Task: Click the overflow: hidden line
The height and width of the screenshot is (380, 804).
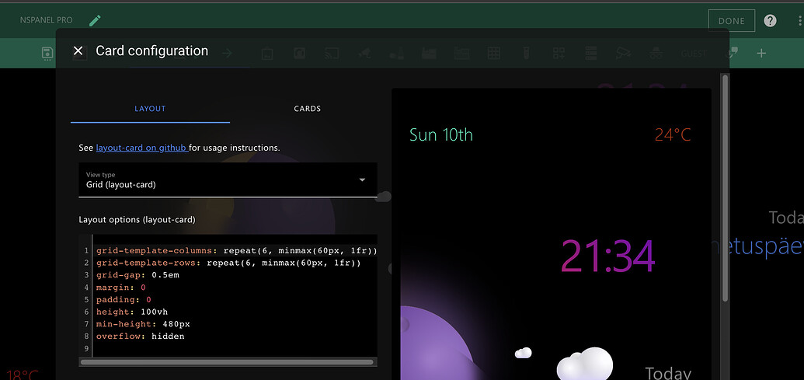Action: (140, 336)
